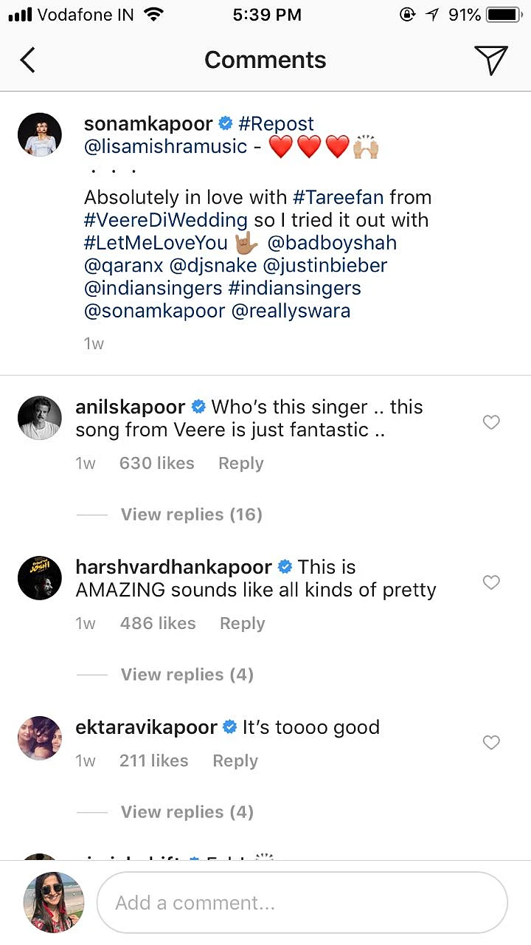Reply to ektaravikapoor's comment
Image resolution: width=531 pixels, height=945 pixels.
(x=235, y=761)
